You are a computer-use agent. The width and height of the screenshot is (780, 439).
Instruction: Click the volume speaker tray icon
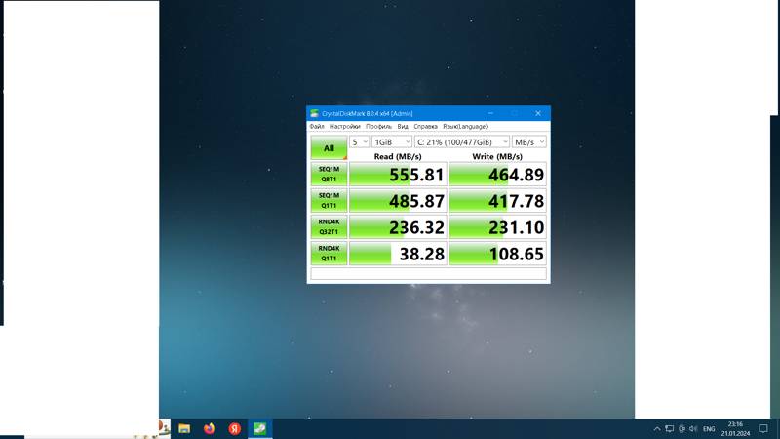point(693,428)
